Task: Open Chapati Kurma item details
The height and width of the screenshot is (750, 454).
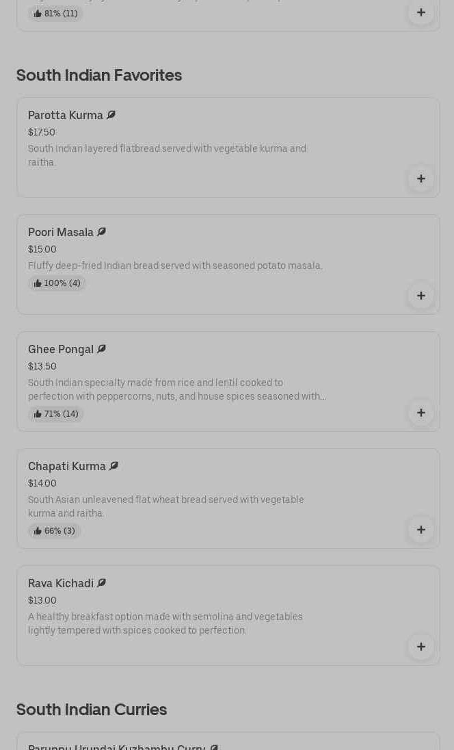Action: (x=67, y=466)
